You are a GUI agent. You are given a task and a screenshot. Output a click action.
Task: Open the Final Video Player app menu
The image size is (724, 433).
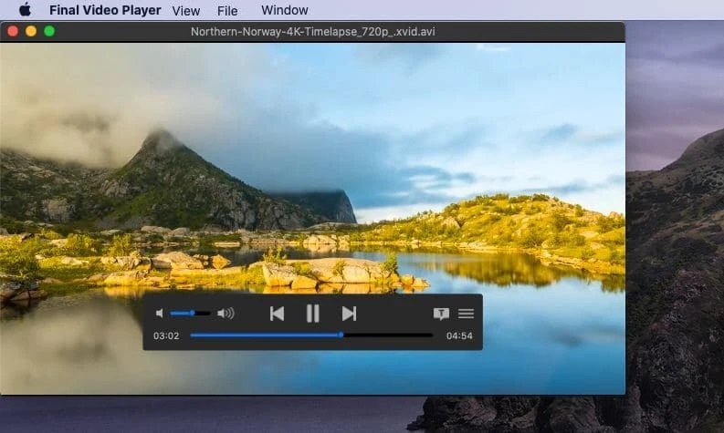tap(105, 10)
